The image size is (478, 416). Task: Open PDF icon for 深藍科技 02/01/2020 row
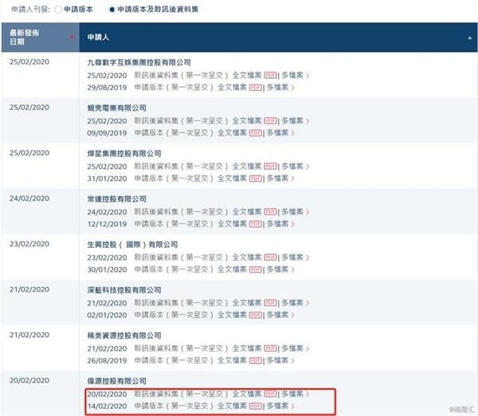(256, 315)
